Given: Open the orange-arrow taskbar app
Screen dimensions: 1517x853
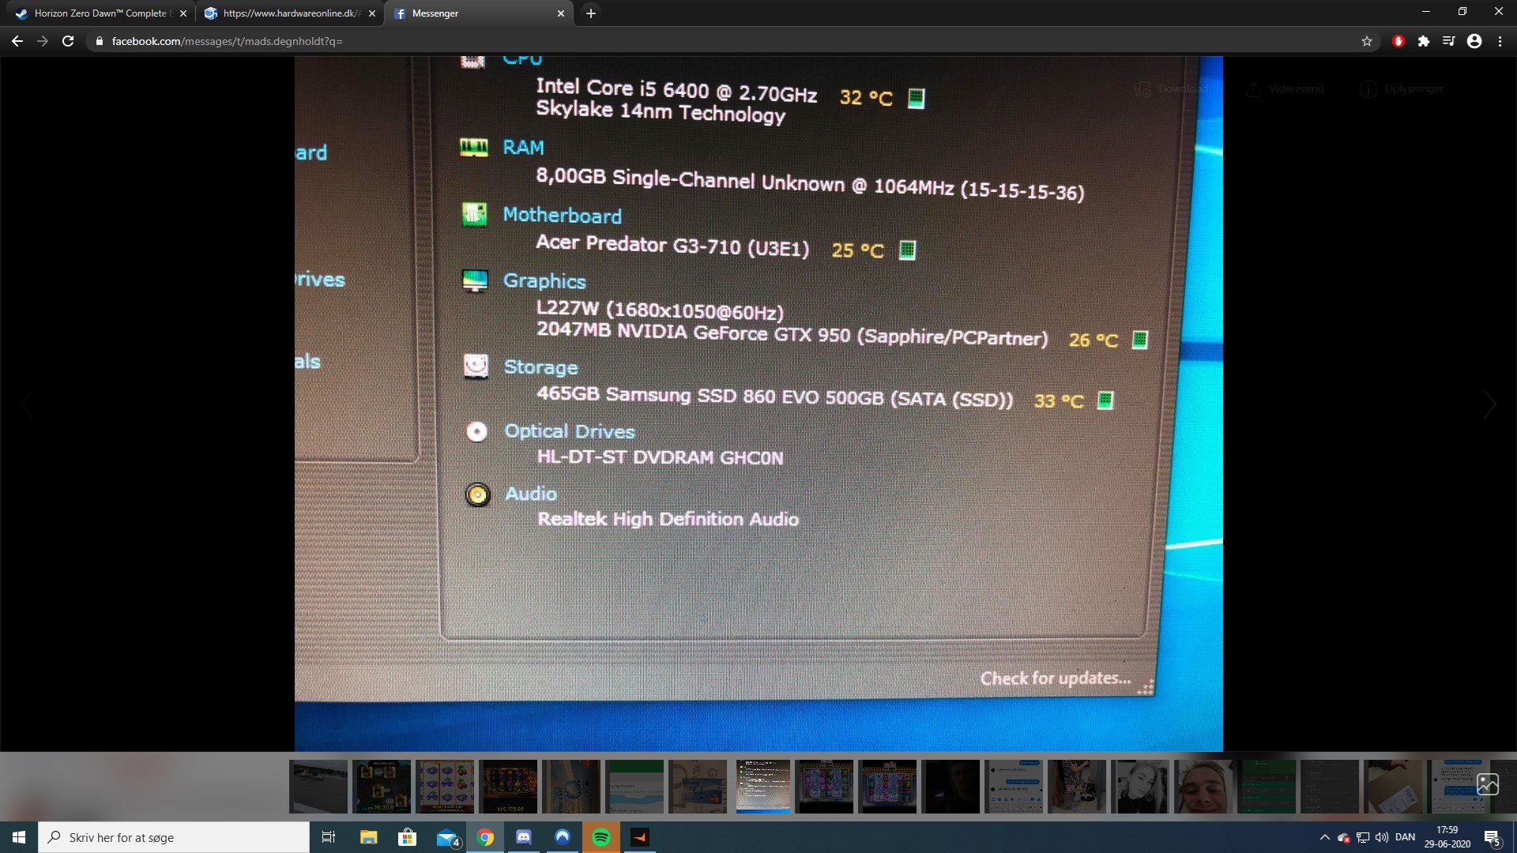Looking at the screenshot, I should 640,837.
